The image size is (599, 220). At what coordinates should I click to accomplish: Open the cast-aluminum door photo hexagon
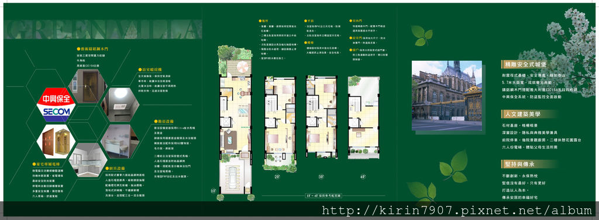click(x=88, y=86)
